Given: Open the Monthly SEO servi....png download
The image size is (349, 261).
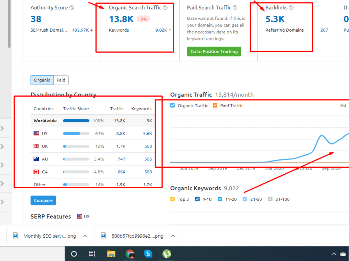Looking at the screenshot, I should pyautogui.click(x=50, y=236).
